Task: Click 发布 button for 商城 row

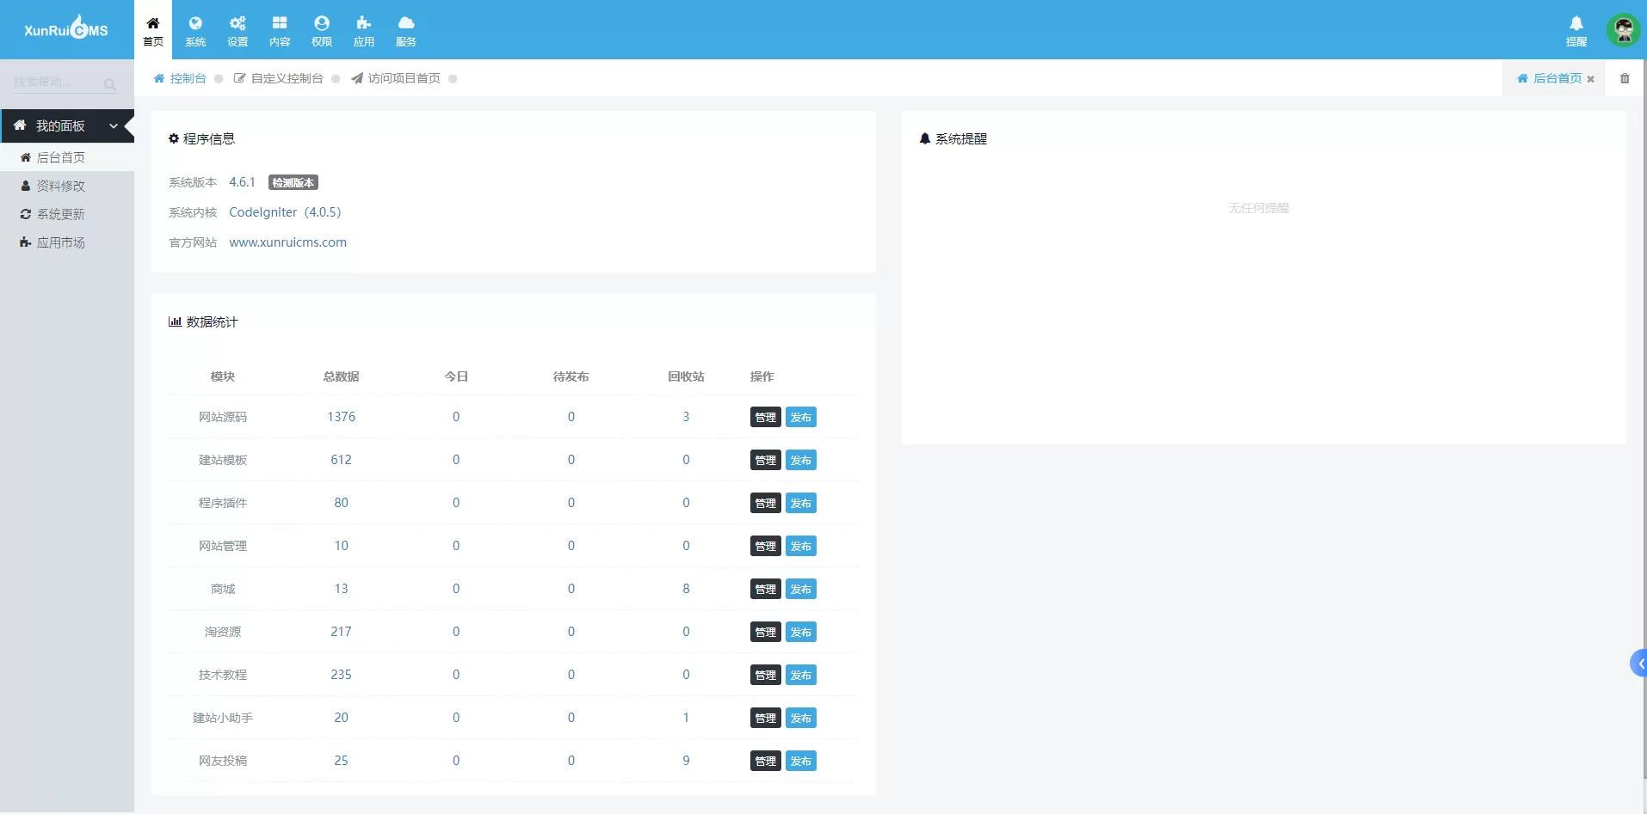Action: tap(800, 589)
